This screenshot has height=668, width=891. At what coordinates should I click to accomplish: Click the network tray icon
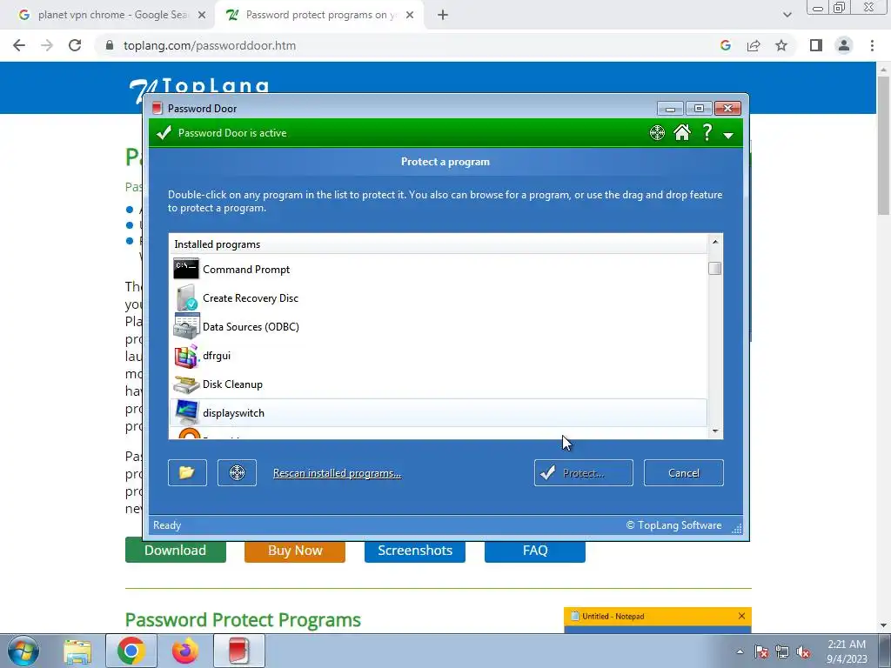click(782, 652)
